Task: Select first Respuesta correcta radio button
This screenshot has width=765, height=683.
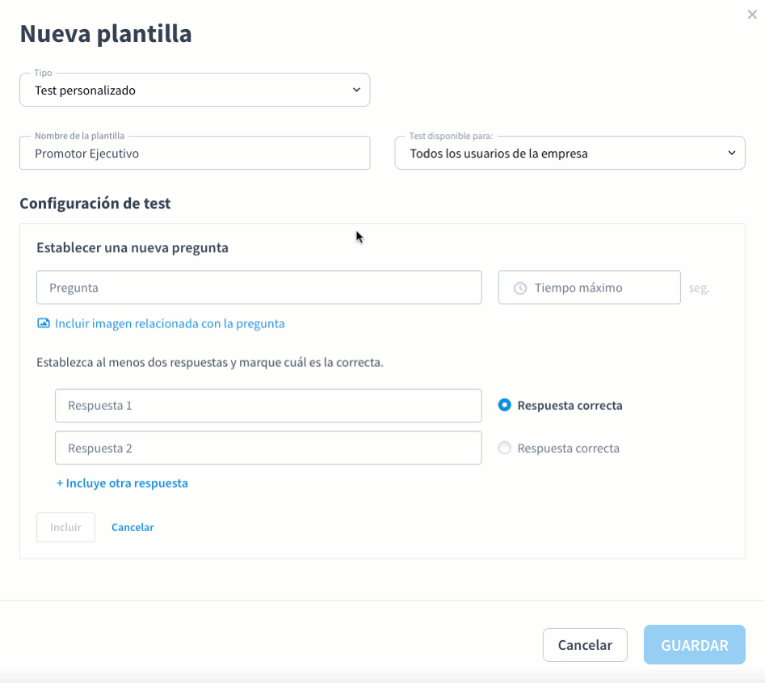Action: tap(505, 405)
